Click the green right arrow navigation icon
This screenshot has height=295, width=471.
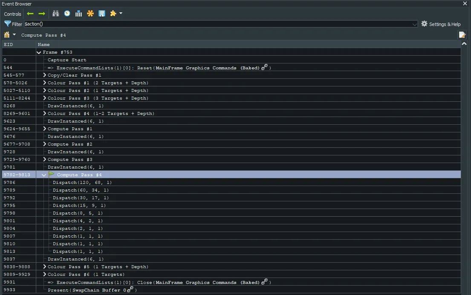(41, 13)
